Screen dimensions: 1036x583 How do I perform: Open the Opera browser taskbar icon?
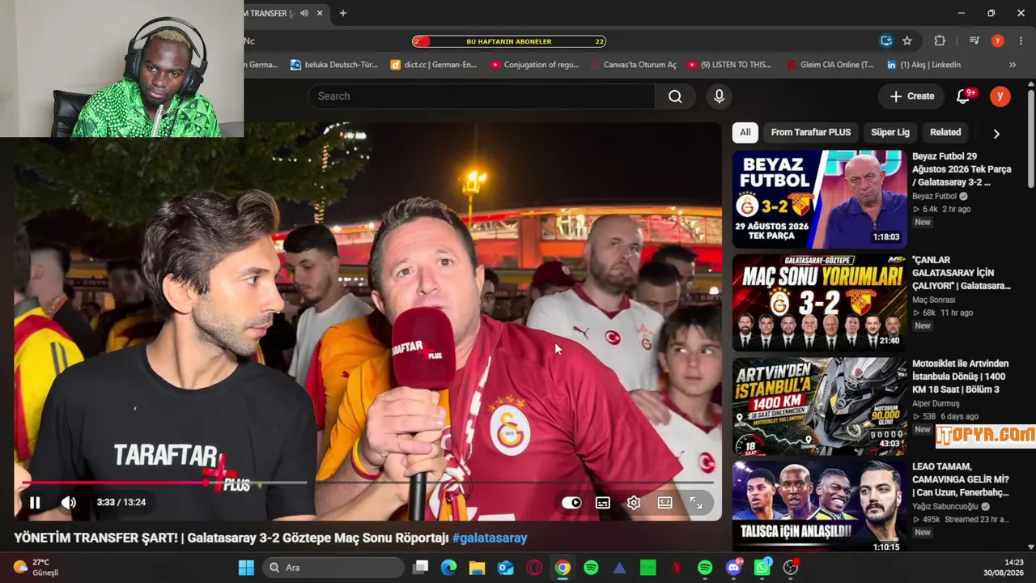pyautogui.click(x=534, y=568)
